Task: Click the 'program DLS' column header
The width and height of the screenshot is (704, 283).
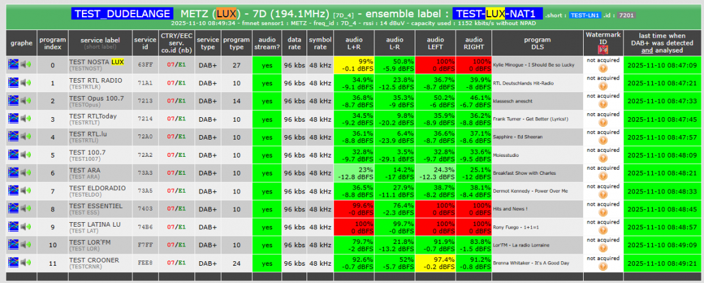Action: tap(538, 43)
